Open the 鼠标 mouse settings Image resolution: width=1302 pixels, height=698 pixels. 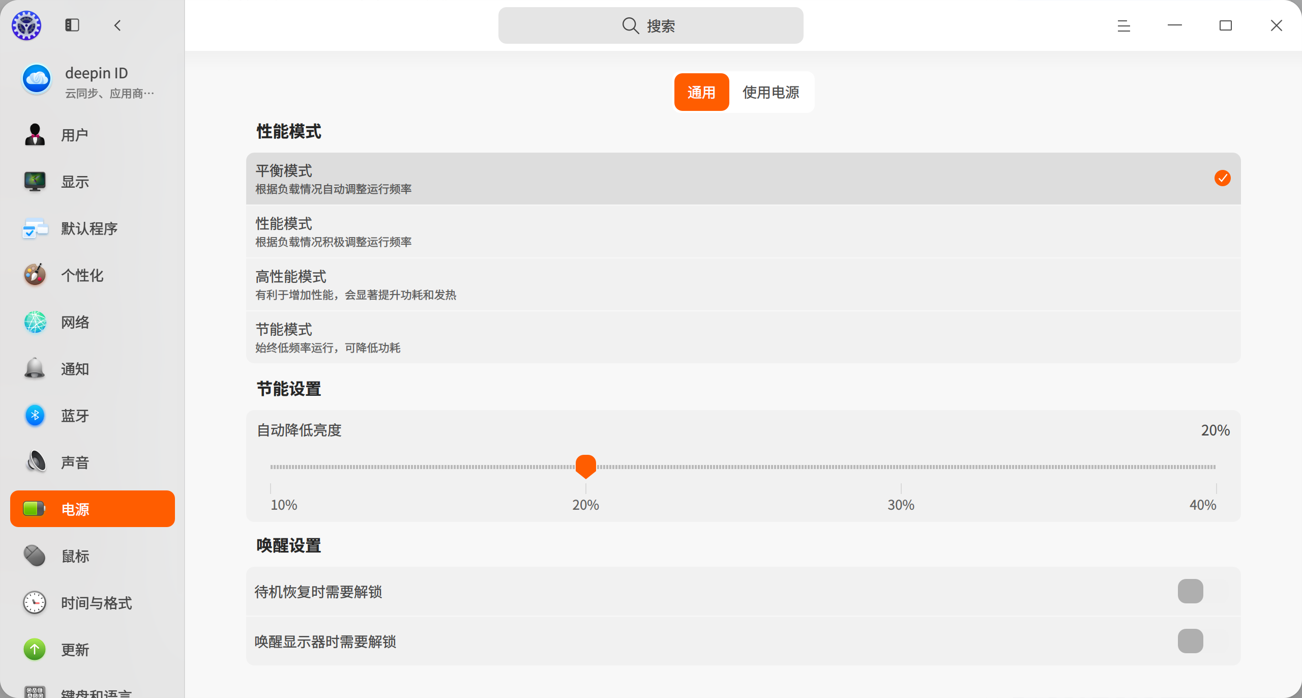[x=93, y=556]
